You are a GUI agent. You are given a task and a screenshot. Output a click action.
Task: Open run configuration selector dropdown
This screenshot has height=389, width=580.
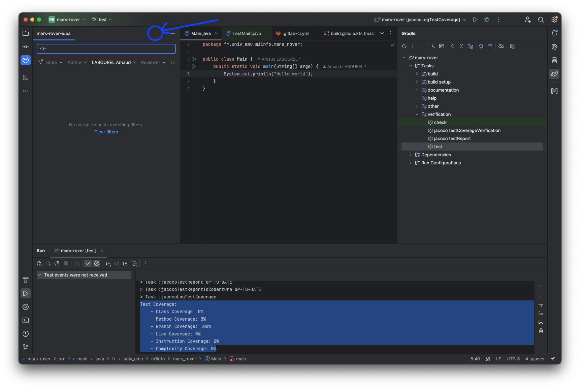420,20
